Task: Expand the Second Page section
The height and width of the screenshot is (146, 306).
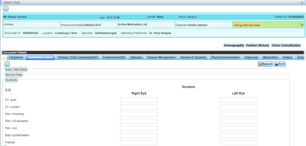Action: (x=14, y=75)
